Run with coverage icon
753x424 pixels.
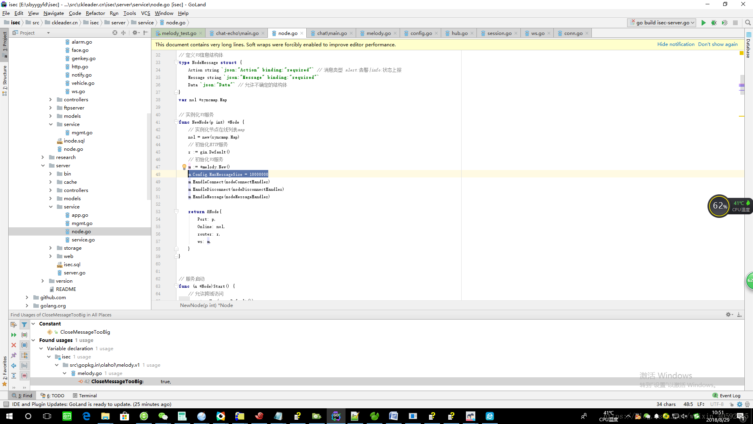pyautogui.click(x=725, y=23)
